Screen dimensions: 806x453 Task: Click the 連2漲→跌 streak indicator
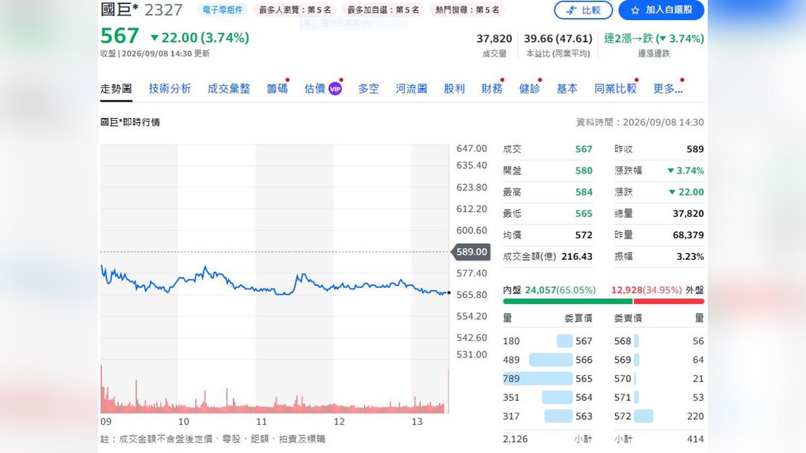pos(654,38)
